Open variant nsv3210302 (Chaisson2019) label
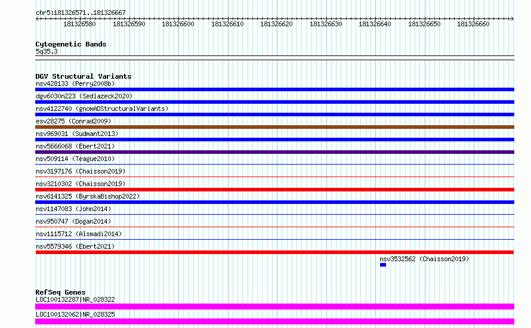531x328 pixels. point(81,184)
